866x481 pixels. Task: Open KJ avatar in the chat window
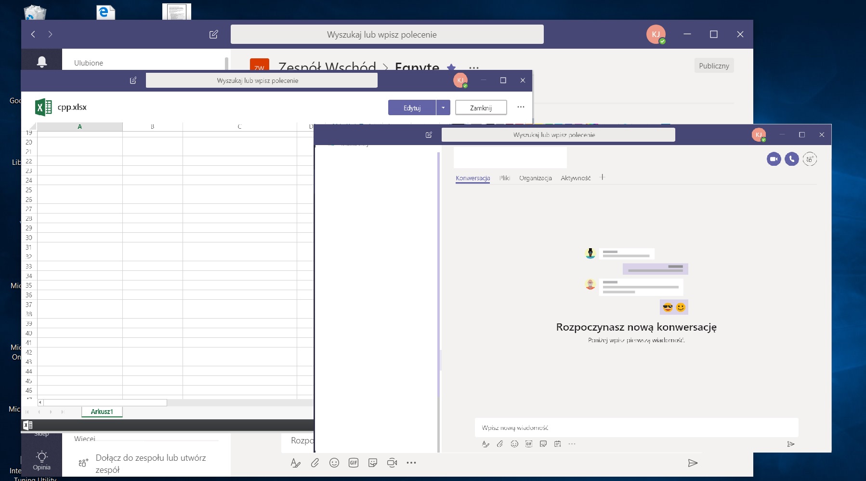[759, 135]
